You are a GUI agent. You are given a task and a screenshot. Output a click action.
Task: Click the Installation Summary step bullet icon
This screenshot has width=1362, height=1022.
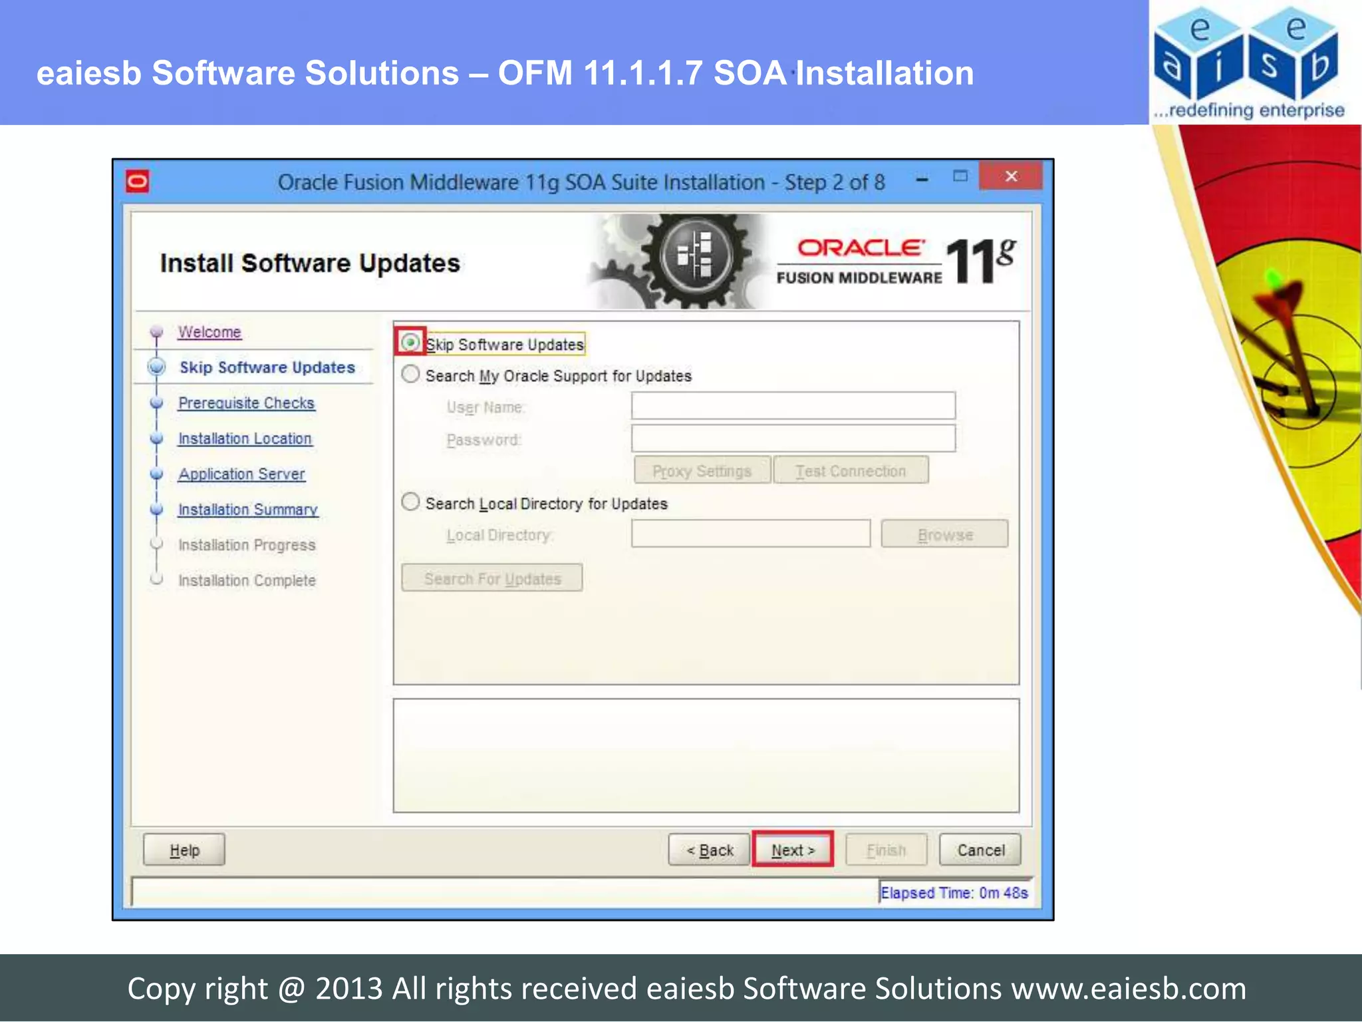tap(157, 509)
